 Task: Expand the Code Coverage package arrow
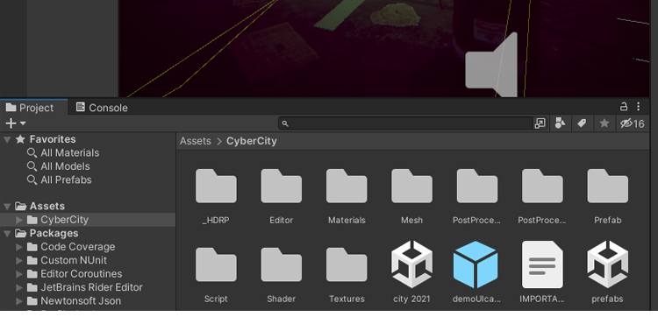[19, 247]
